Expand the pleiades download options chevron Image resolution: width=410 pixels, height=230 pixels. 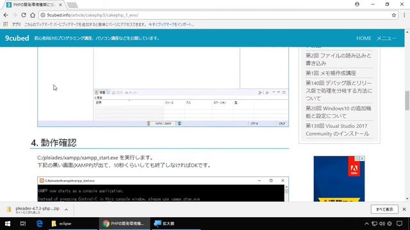pos(67,210)
